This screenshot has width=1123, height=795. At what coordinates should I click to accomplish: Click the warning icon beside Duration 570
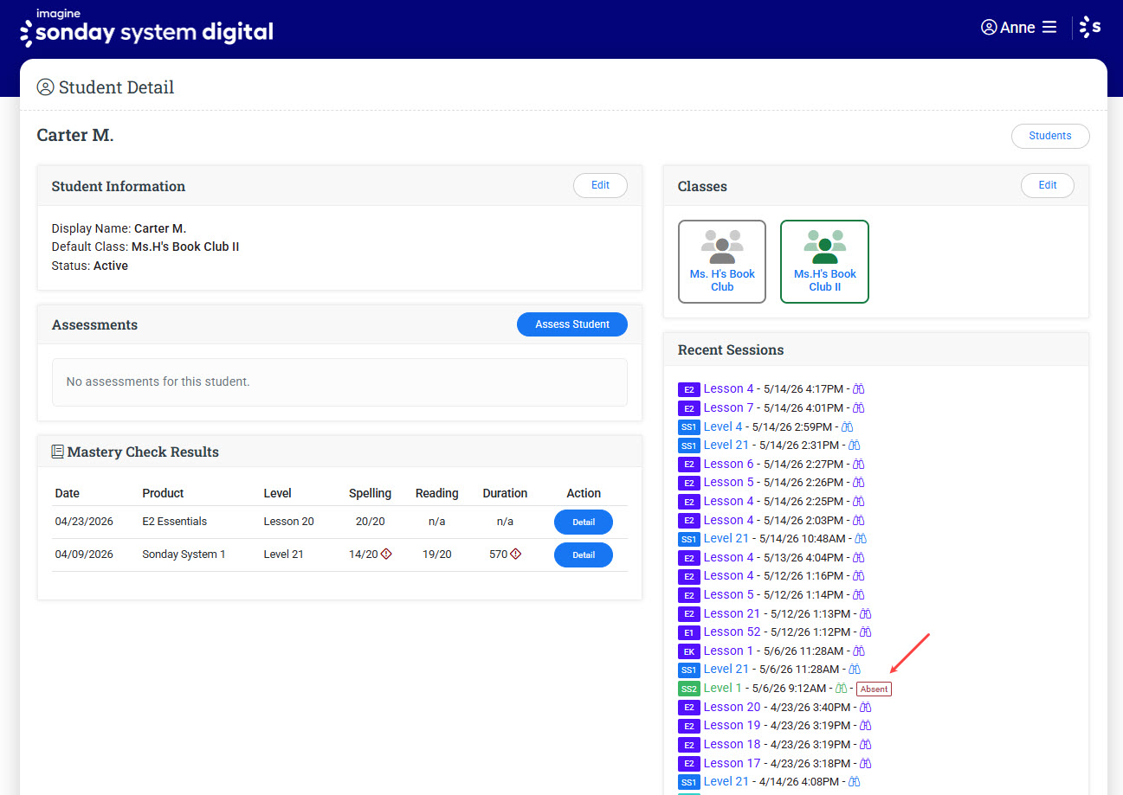click(x=515, y=554)
